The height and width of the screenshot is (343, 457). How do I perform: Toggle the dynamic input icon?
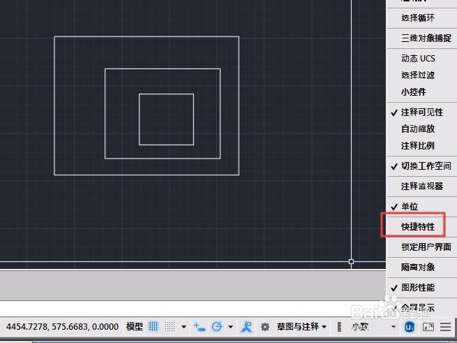tap(200, 326)
